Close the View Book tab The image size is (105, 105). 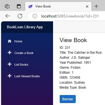point(87,6)
